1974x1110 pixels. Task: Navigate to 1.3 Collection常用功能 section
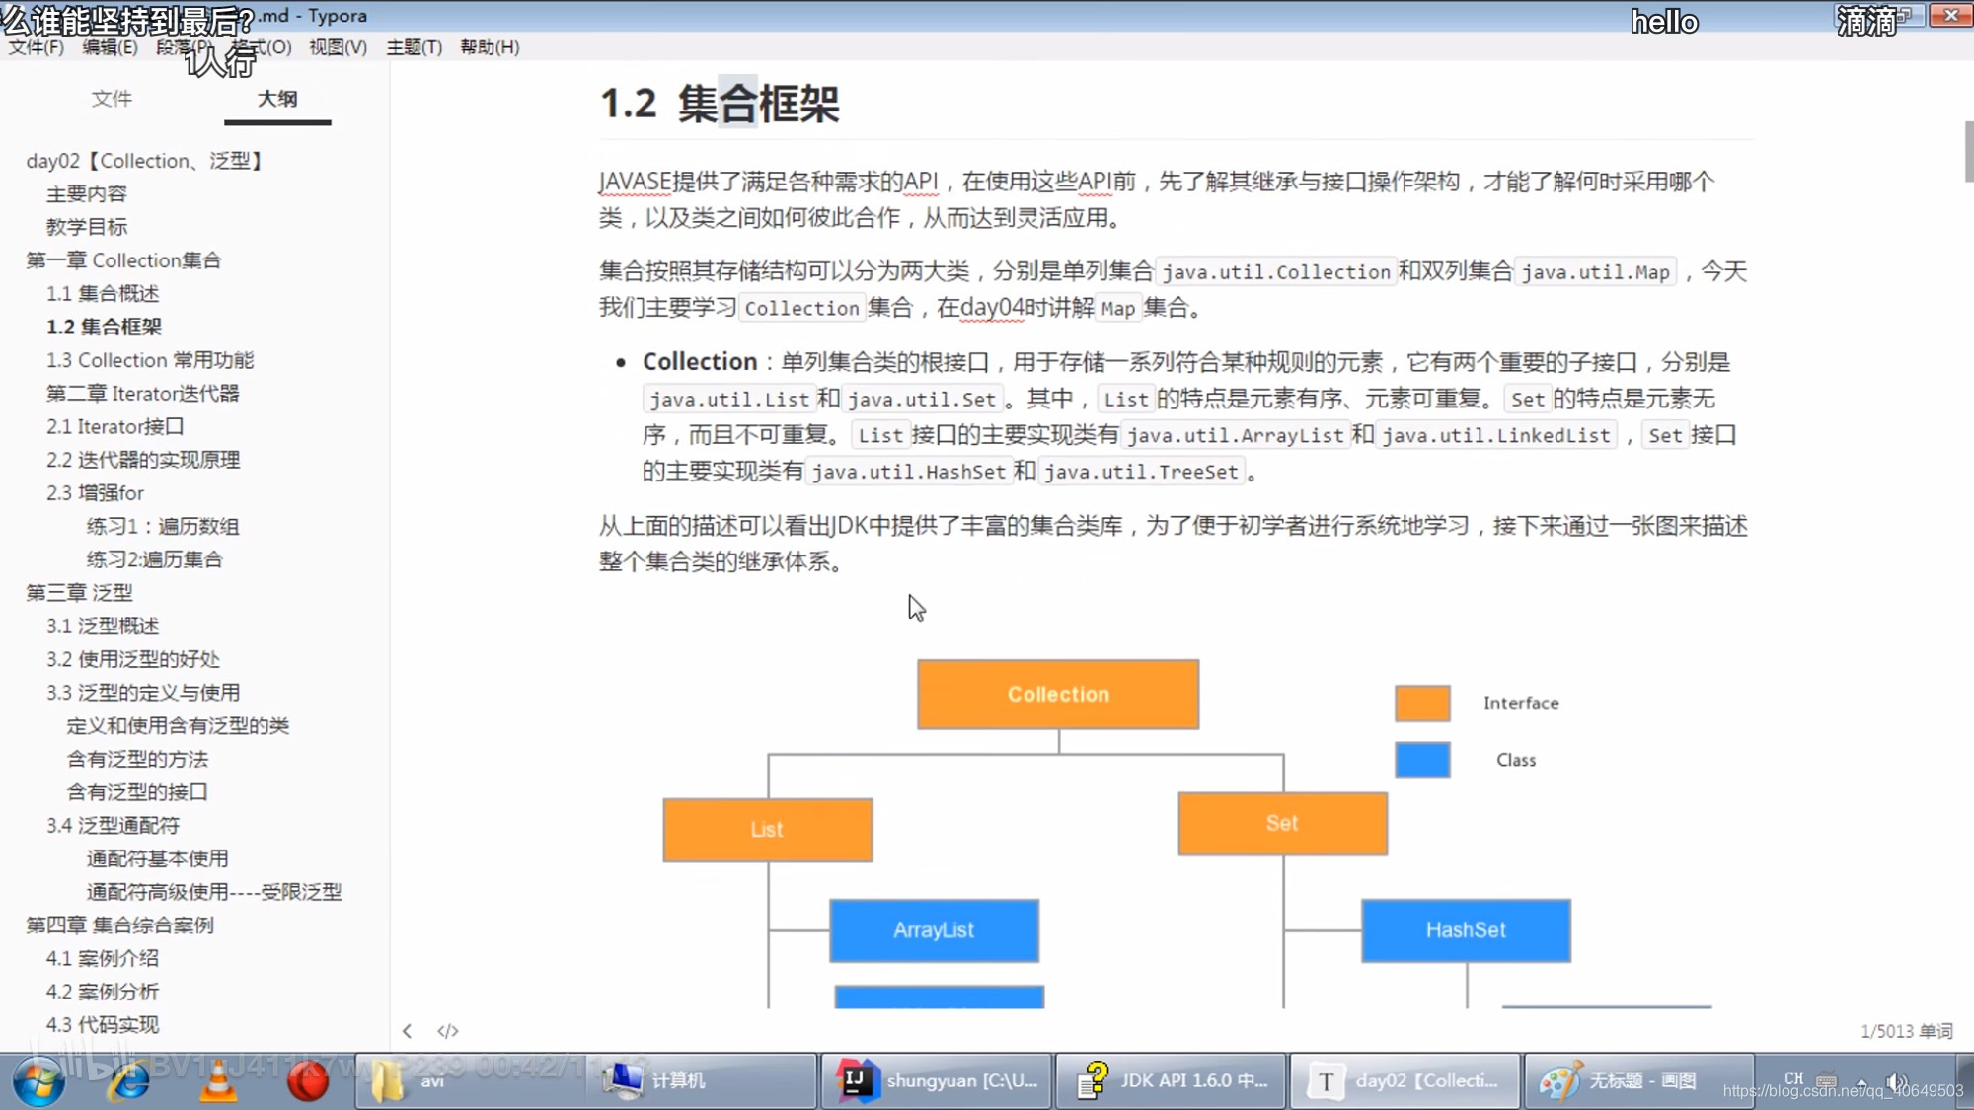pos(149,360)
